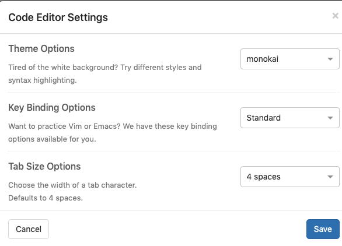This screenshot has width=342, height=246.
Task: Expand the Tab Size Options dropdown
Action: [290, 177]
